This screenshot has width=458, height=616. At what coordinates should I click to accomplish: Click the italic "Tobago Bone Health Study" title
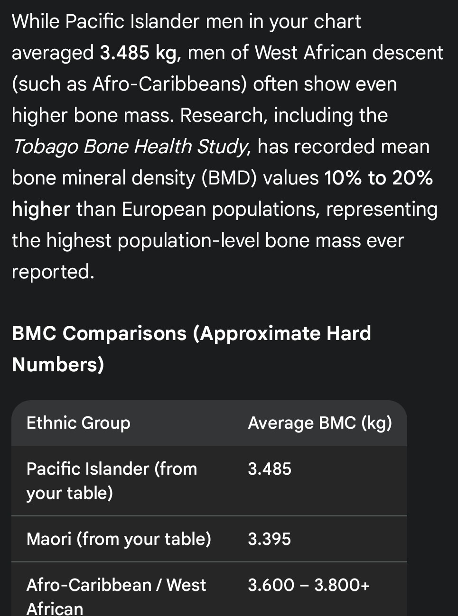pos(130,147)
